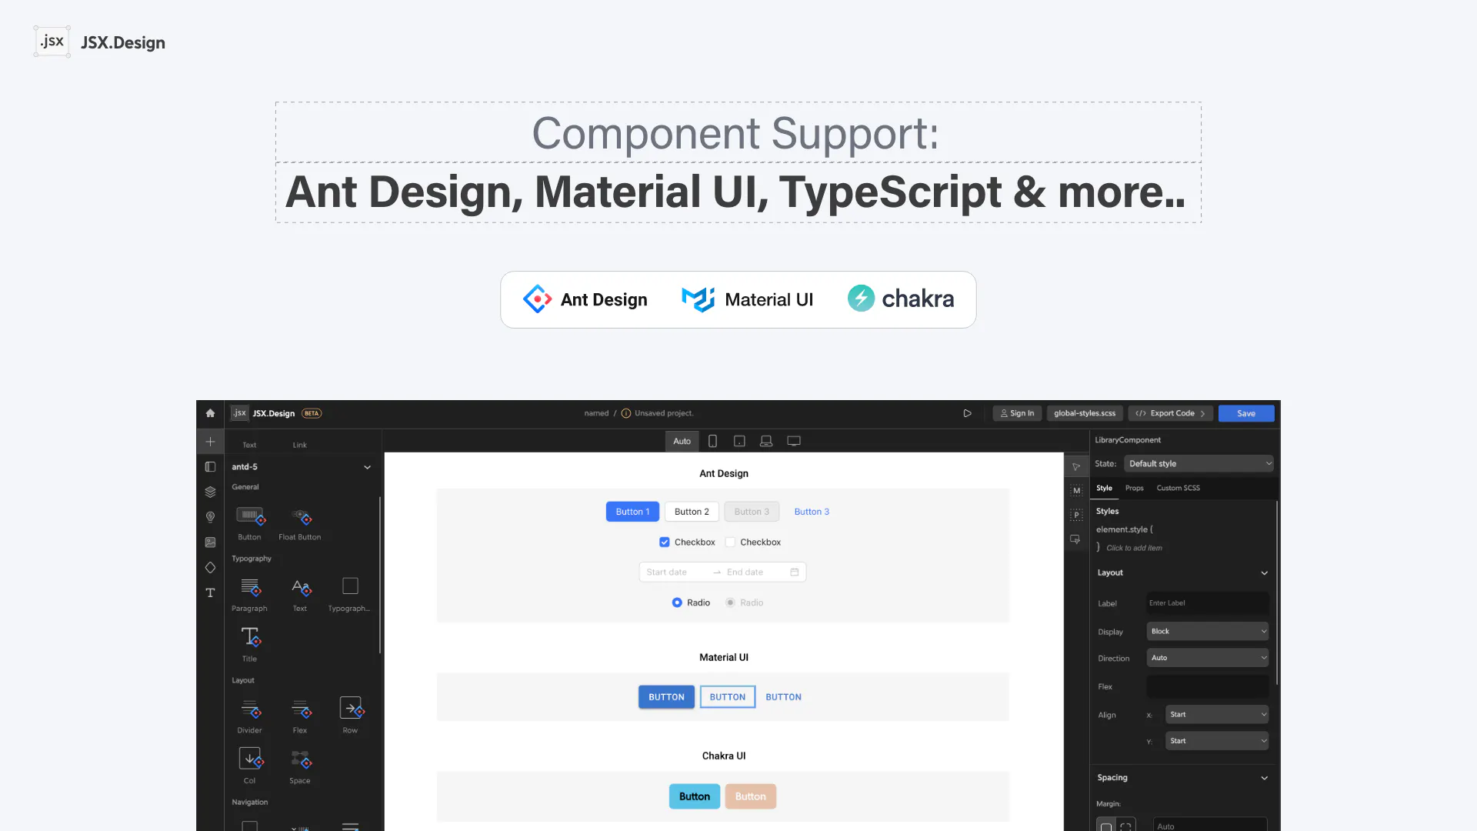Click the Export Code button

click(1170, 413)
